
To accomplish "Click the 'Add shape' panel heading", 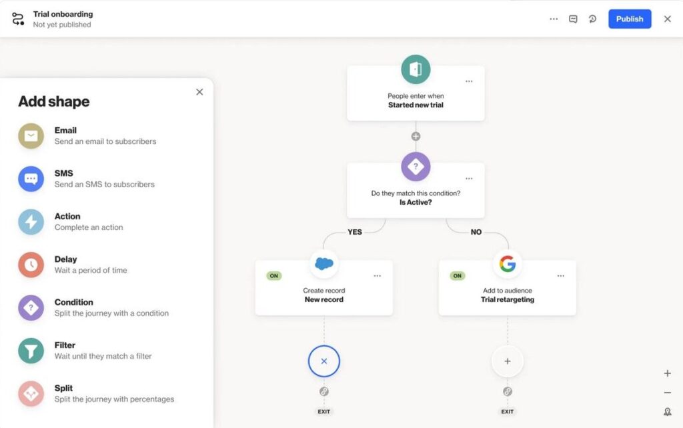I will 54,101.
